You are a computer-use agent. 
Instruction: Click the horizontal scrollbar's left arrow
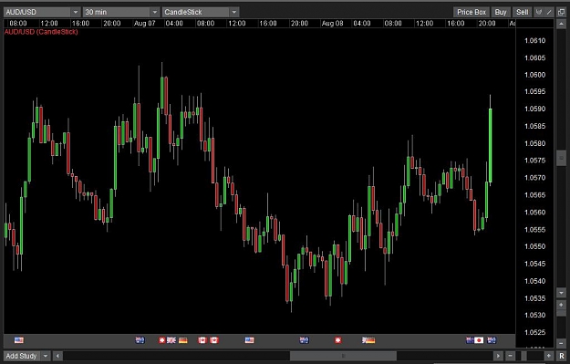pyautogui.click(x=57, y=356)
